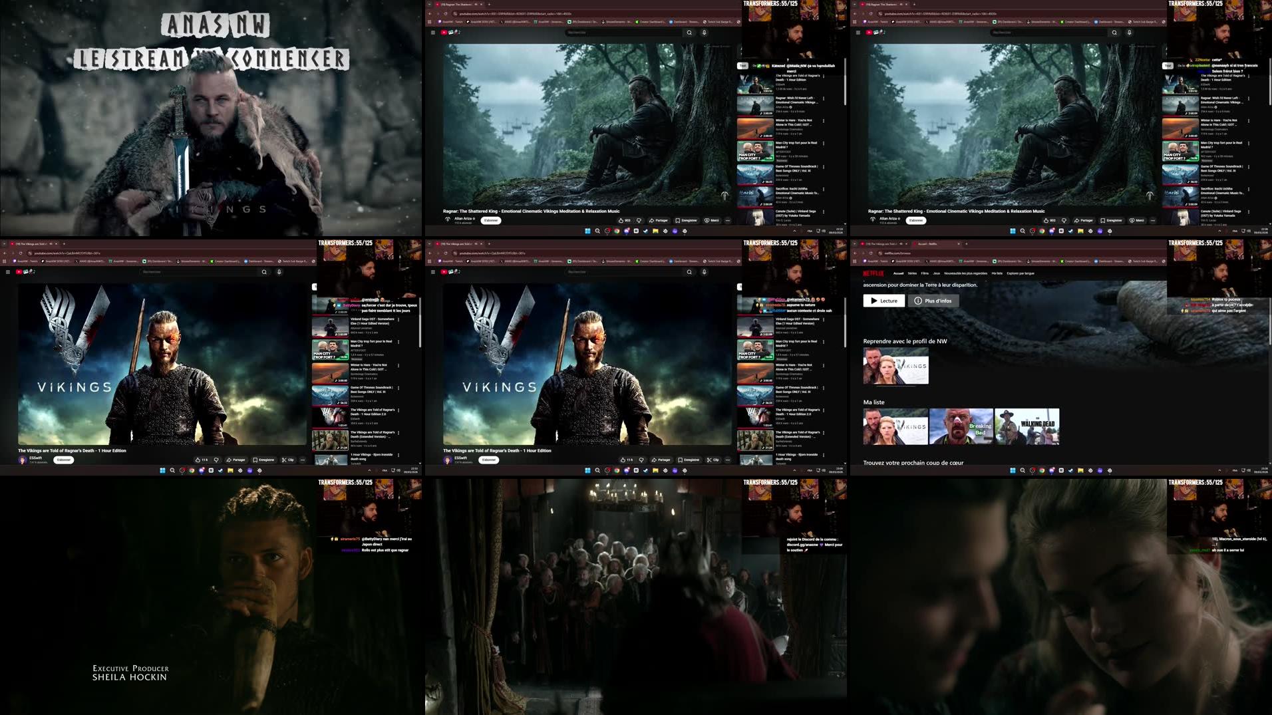Open the YouTube hamburger navigation menu
This screenshot has width=1272, height=715.
433,33
